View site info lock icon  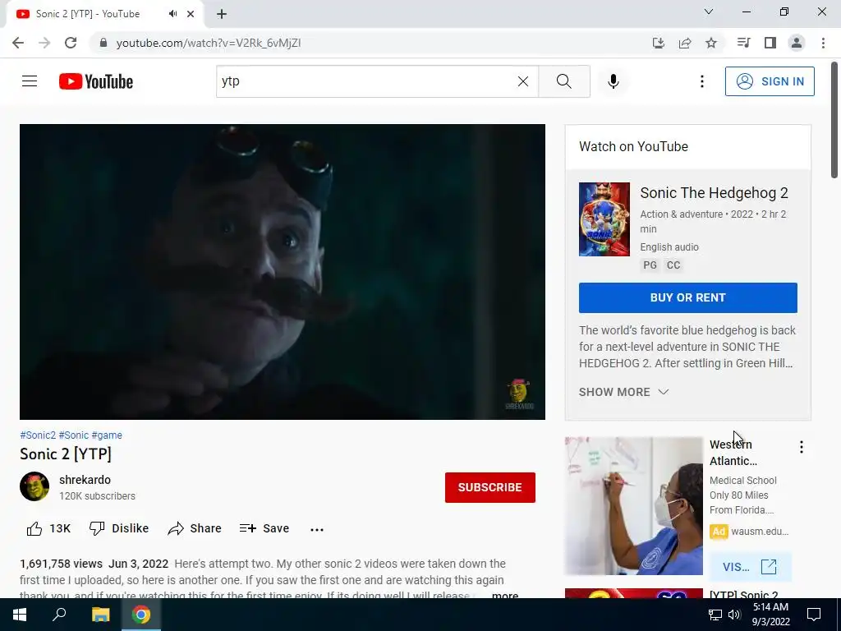[103, 43]
